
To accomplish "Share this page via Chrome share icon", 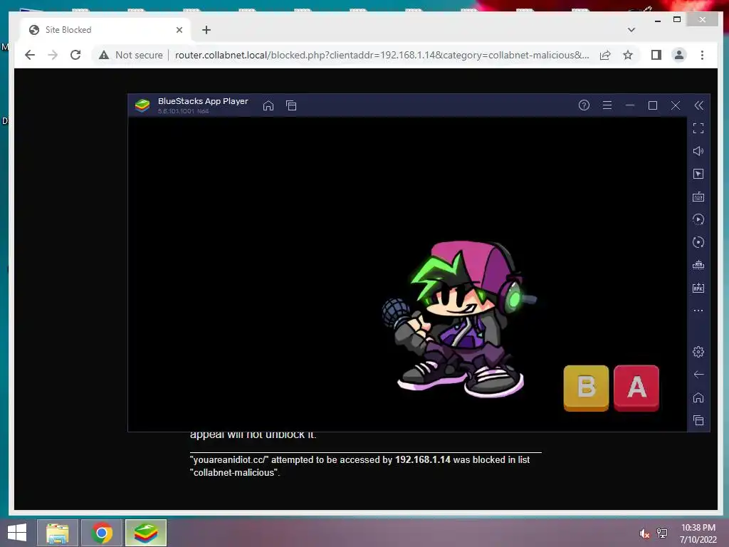I will pos(605,56).
